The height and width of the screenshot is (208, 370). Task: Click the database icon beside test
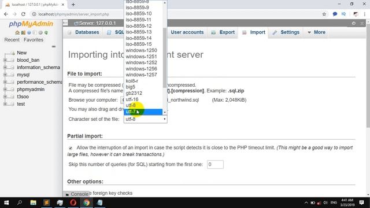(x=12, y=104)
